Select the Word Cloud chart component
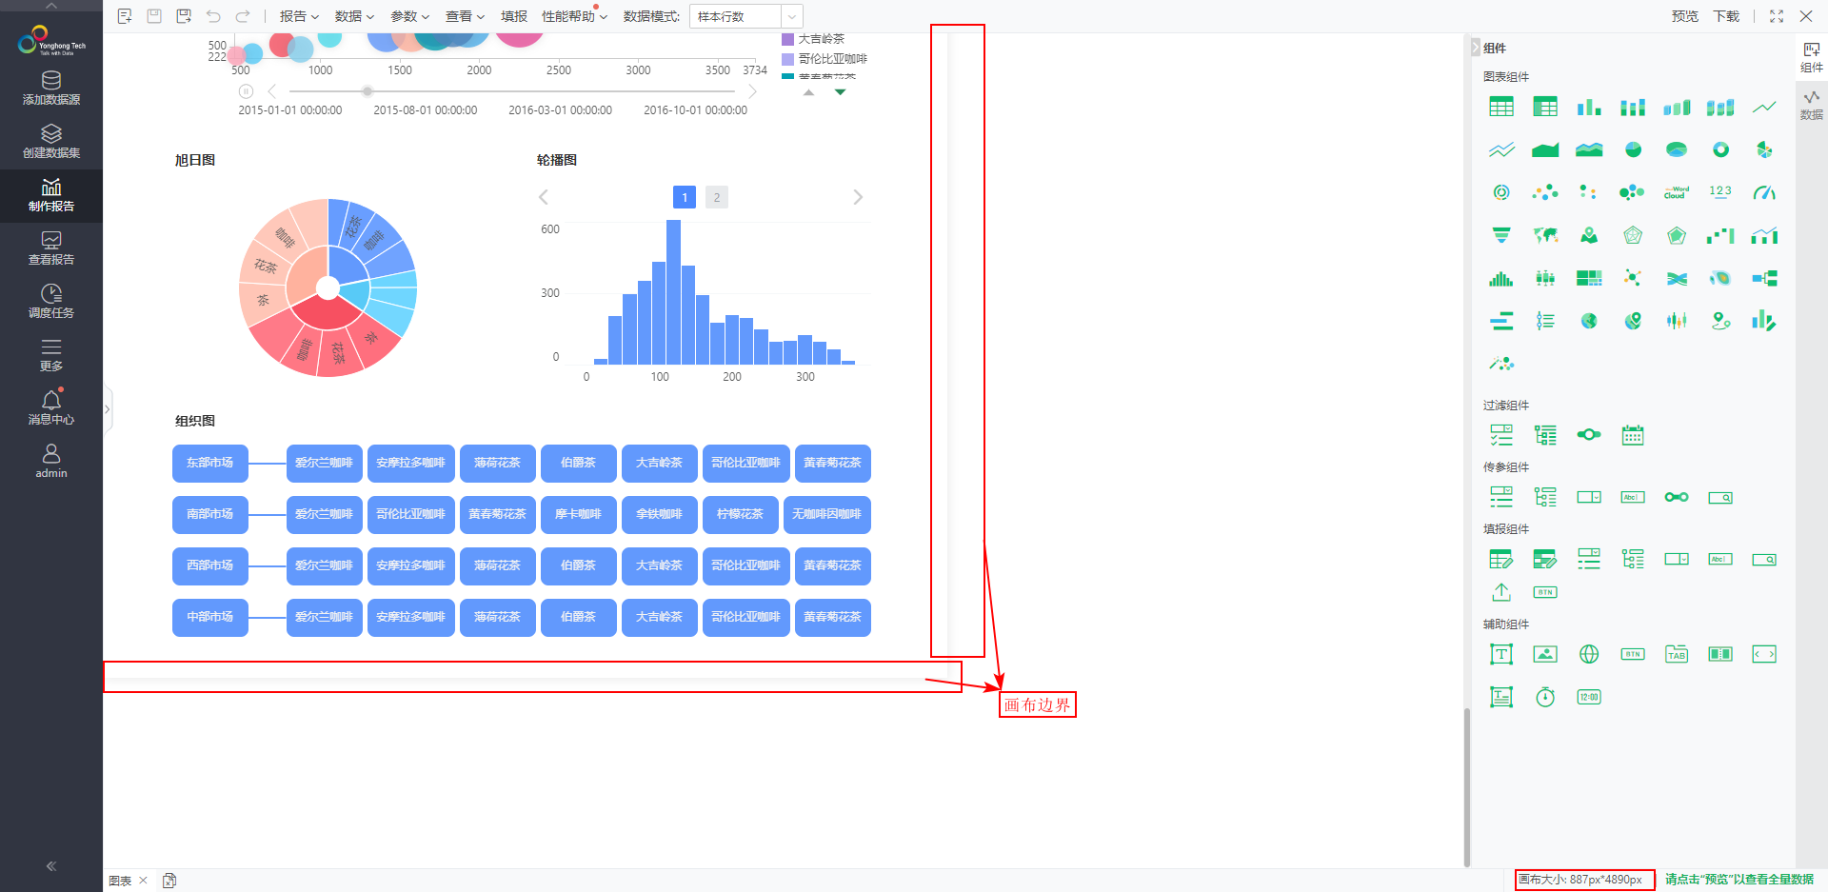Viewport: 1828px width, 892px height. pos(1677,192)
